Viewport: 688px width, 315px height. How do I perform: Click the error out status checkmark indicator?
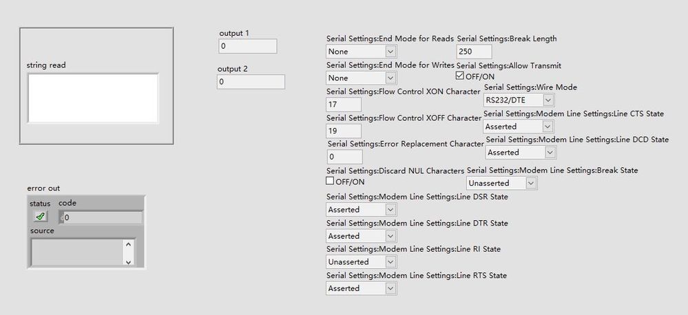[x=40, y=216]
